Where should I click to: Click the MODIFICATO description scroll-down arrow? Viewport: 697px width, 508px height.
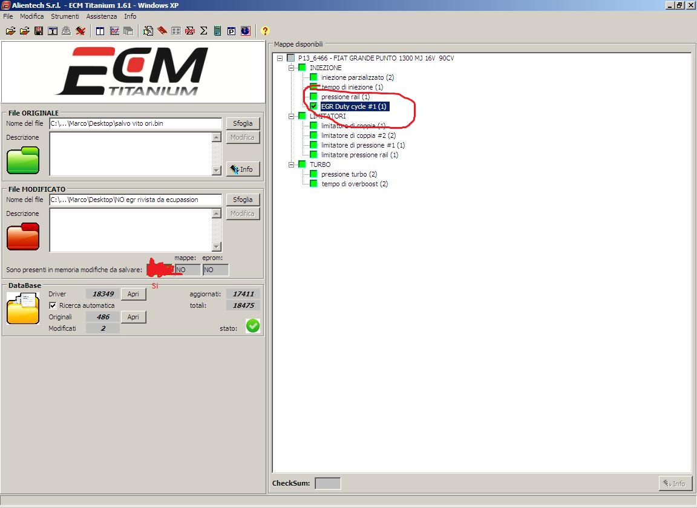[217, 247]
